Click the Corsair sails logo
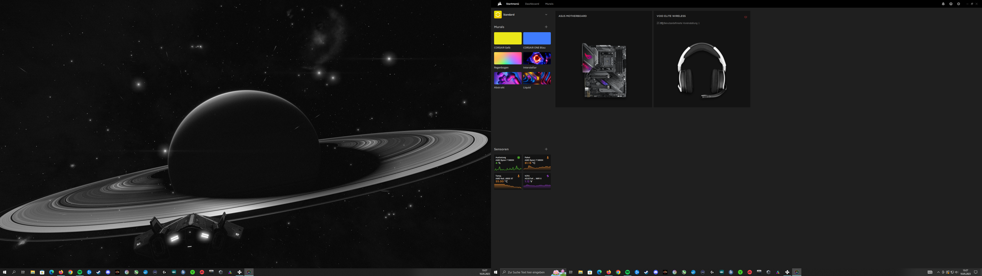Viewport: 982px width, 276px height. (499, 4)
